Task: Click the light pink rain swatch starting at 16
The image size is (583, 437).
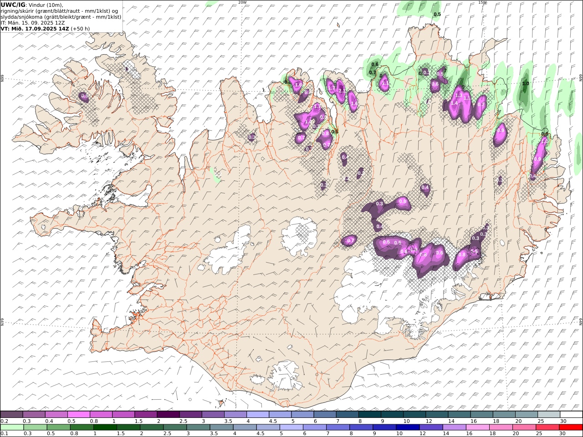Action: [477, 427]
